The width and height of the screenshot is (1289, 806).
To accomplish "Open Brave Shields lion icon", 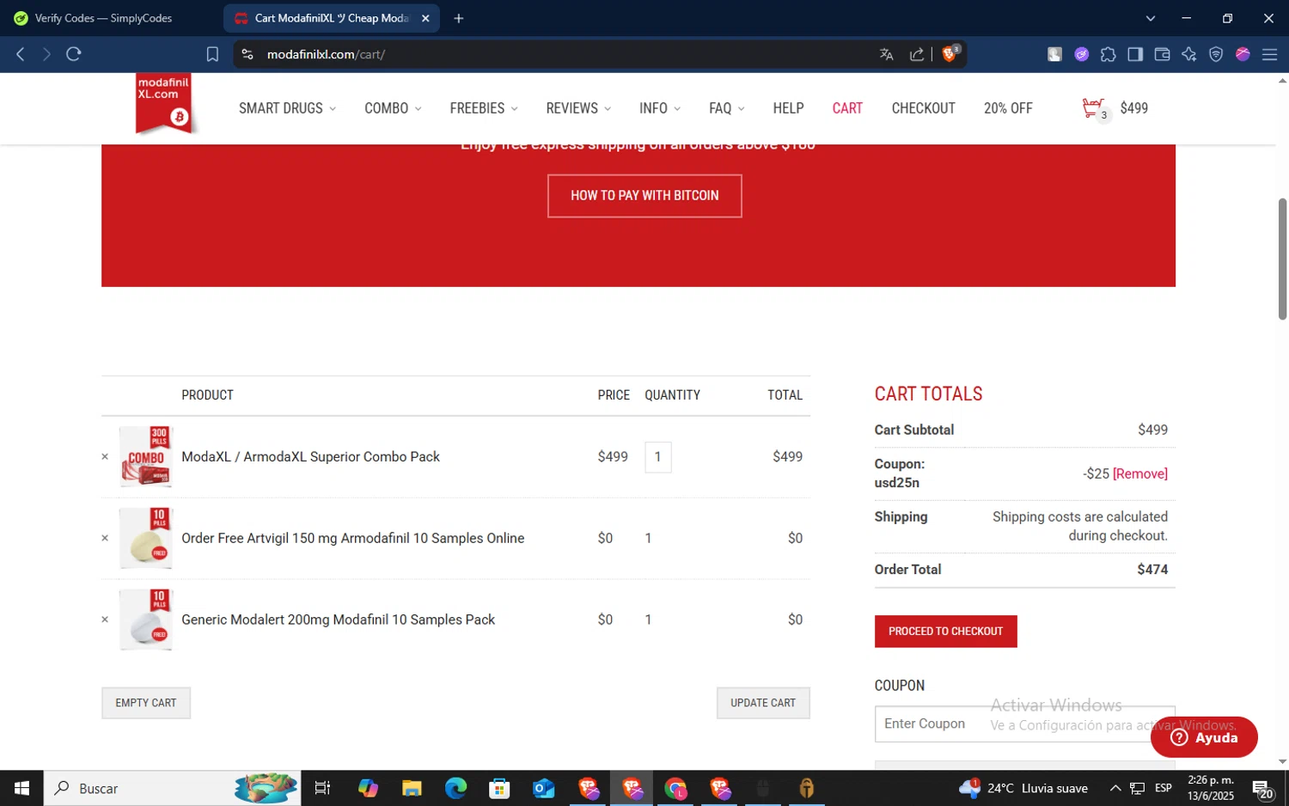I will [x=950, y=53].
